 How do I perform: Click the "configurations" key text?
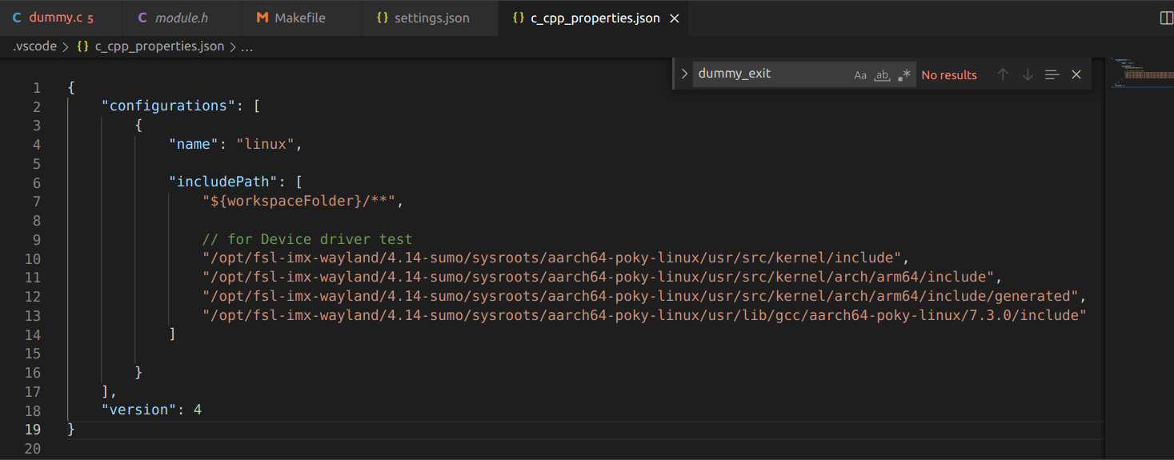pyautogui.click(x=169, y=106)
